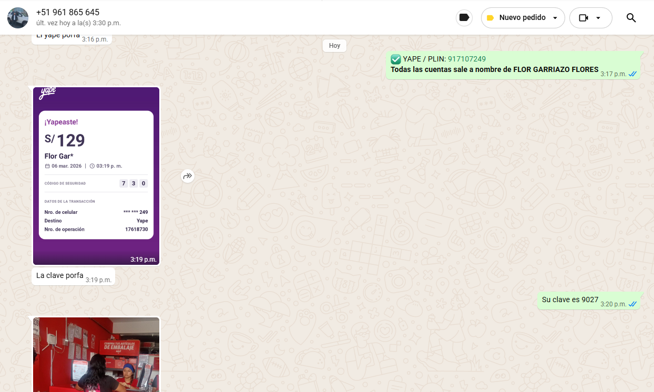Forward the Yape receipt using arrow icon

click(x=188, y=176)
